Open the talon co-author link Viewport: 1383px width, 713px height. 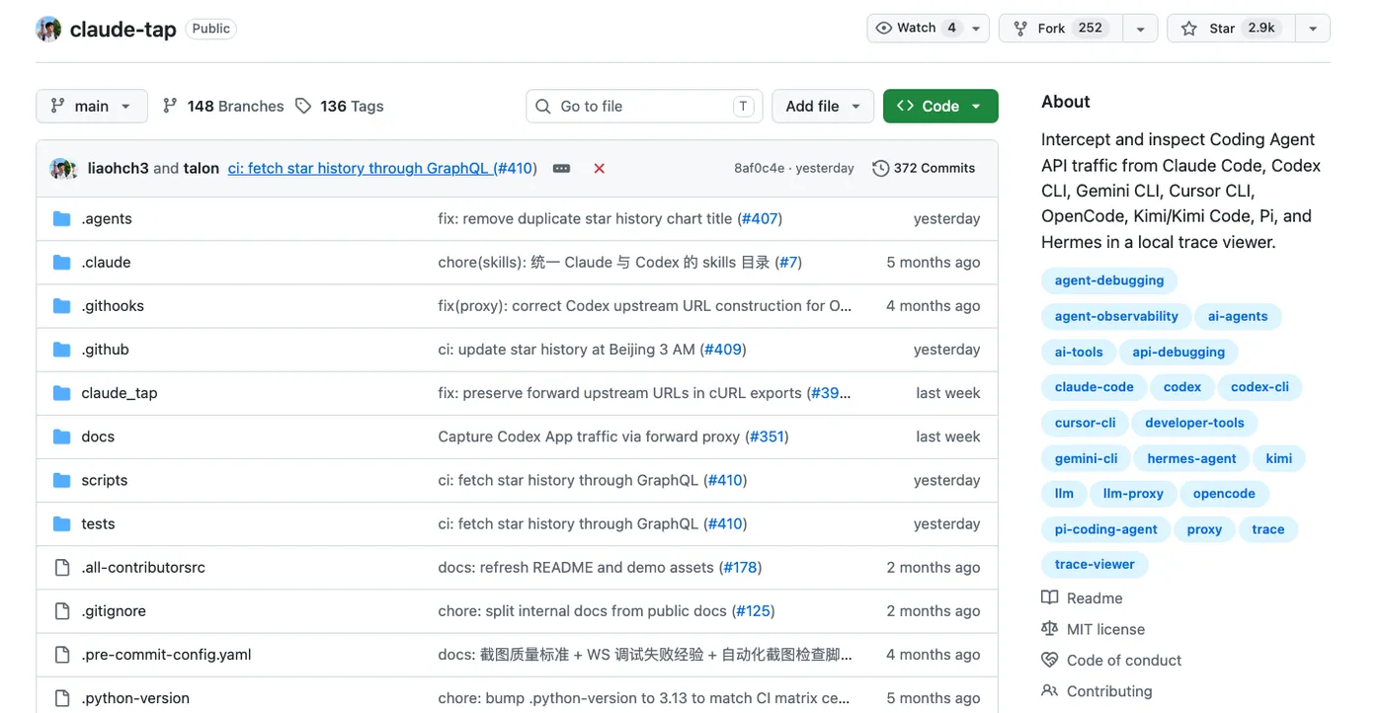202,168
